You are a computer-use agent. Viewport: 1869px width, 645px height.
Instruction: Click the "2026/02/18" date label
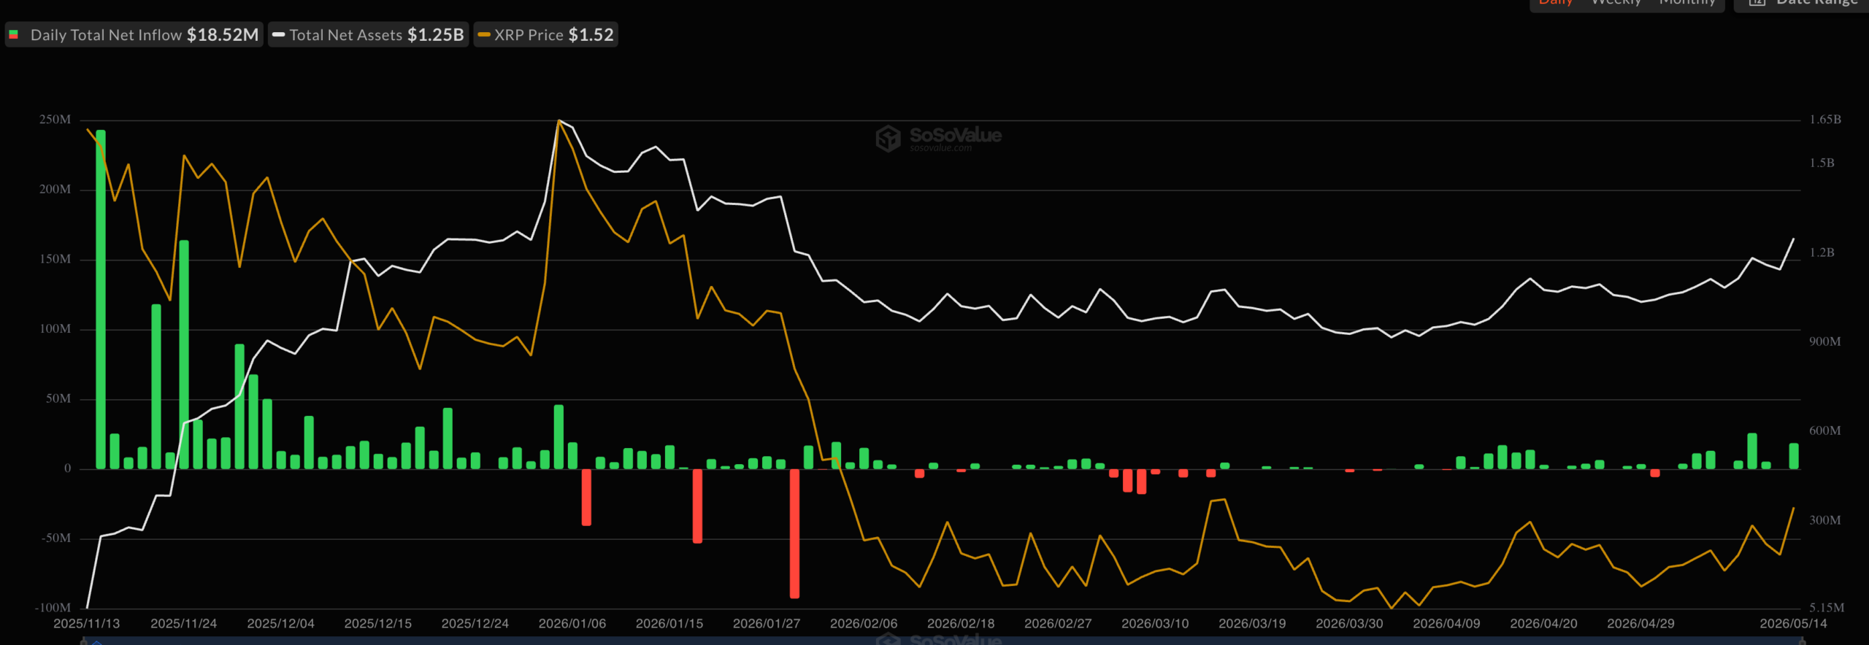pos(961,624)
